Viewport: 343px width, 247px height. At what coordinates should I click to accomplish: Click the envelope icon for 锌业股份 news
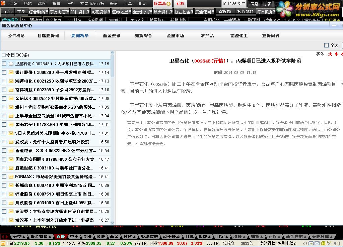(11, 194)
